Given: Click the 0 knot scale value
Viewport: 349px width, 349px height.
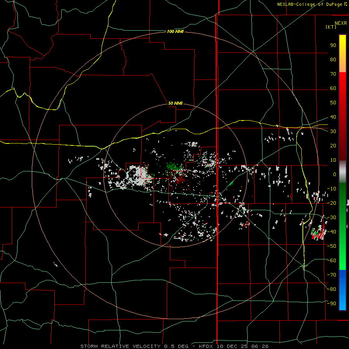Looking at the screenshot, I should 335,174.
